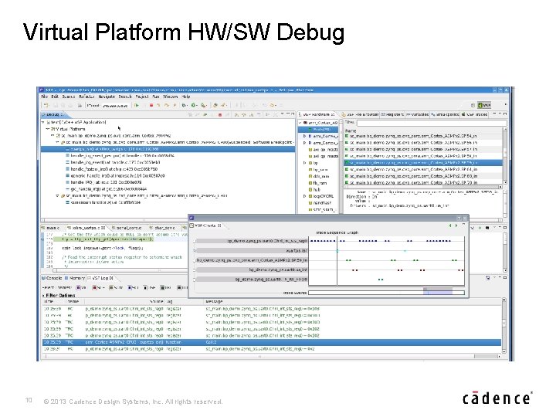
Task: Switch to the Breakpoints tab
Action: point(445,114)
